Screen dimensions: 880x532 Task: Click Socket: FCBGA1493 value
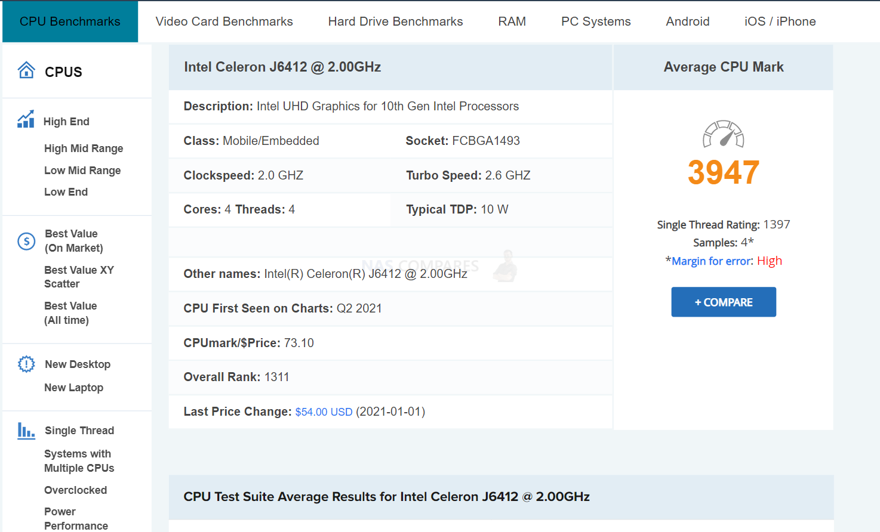pos(463,141)
